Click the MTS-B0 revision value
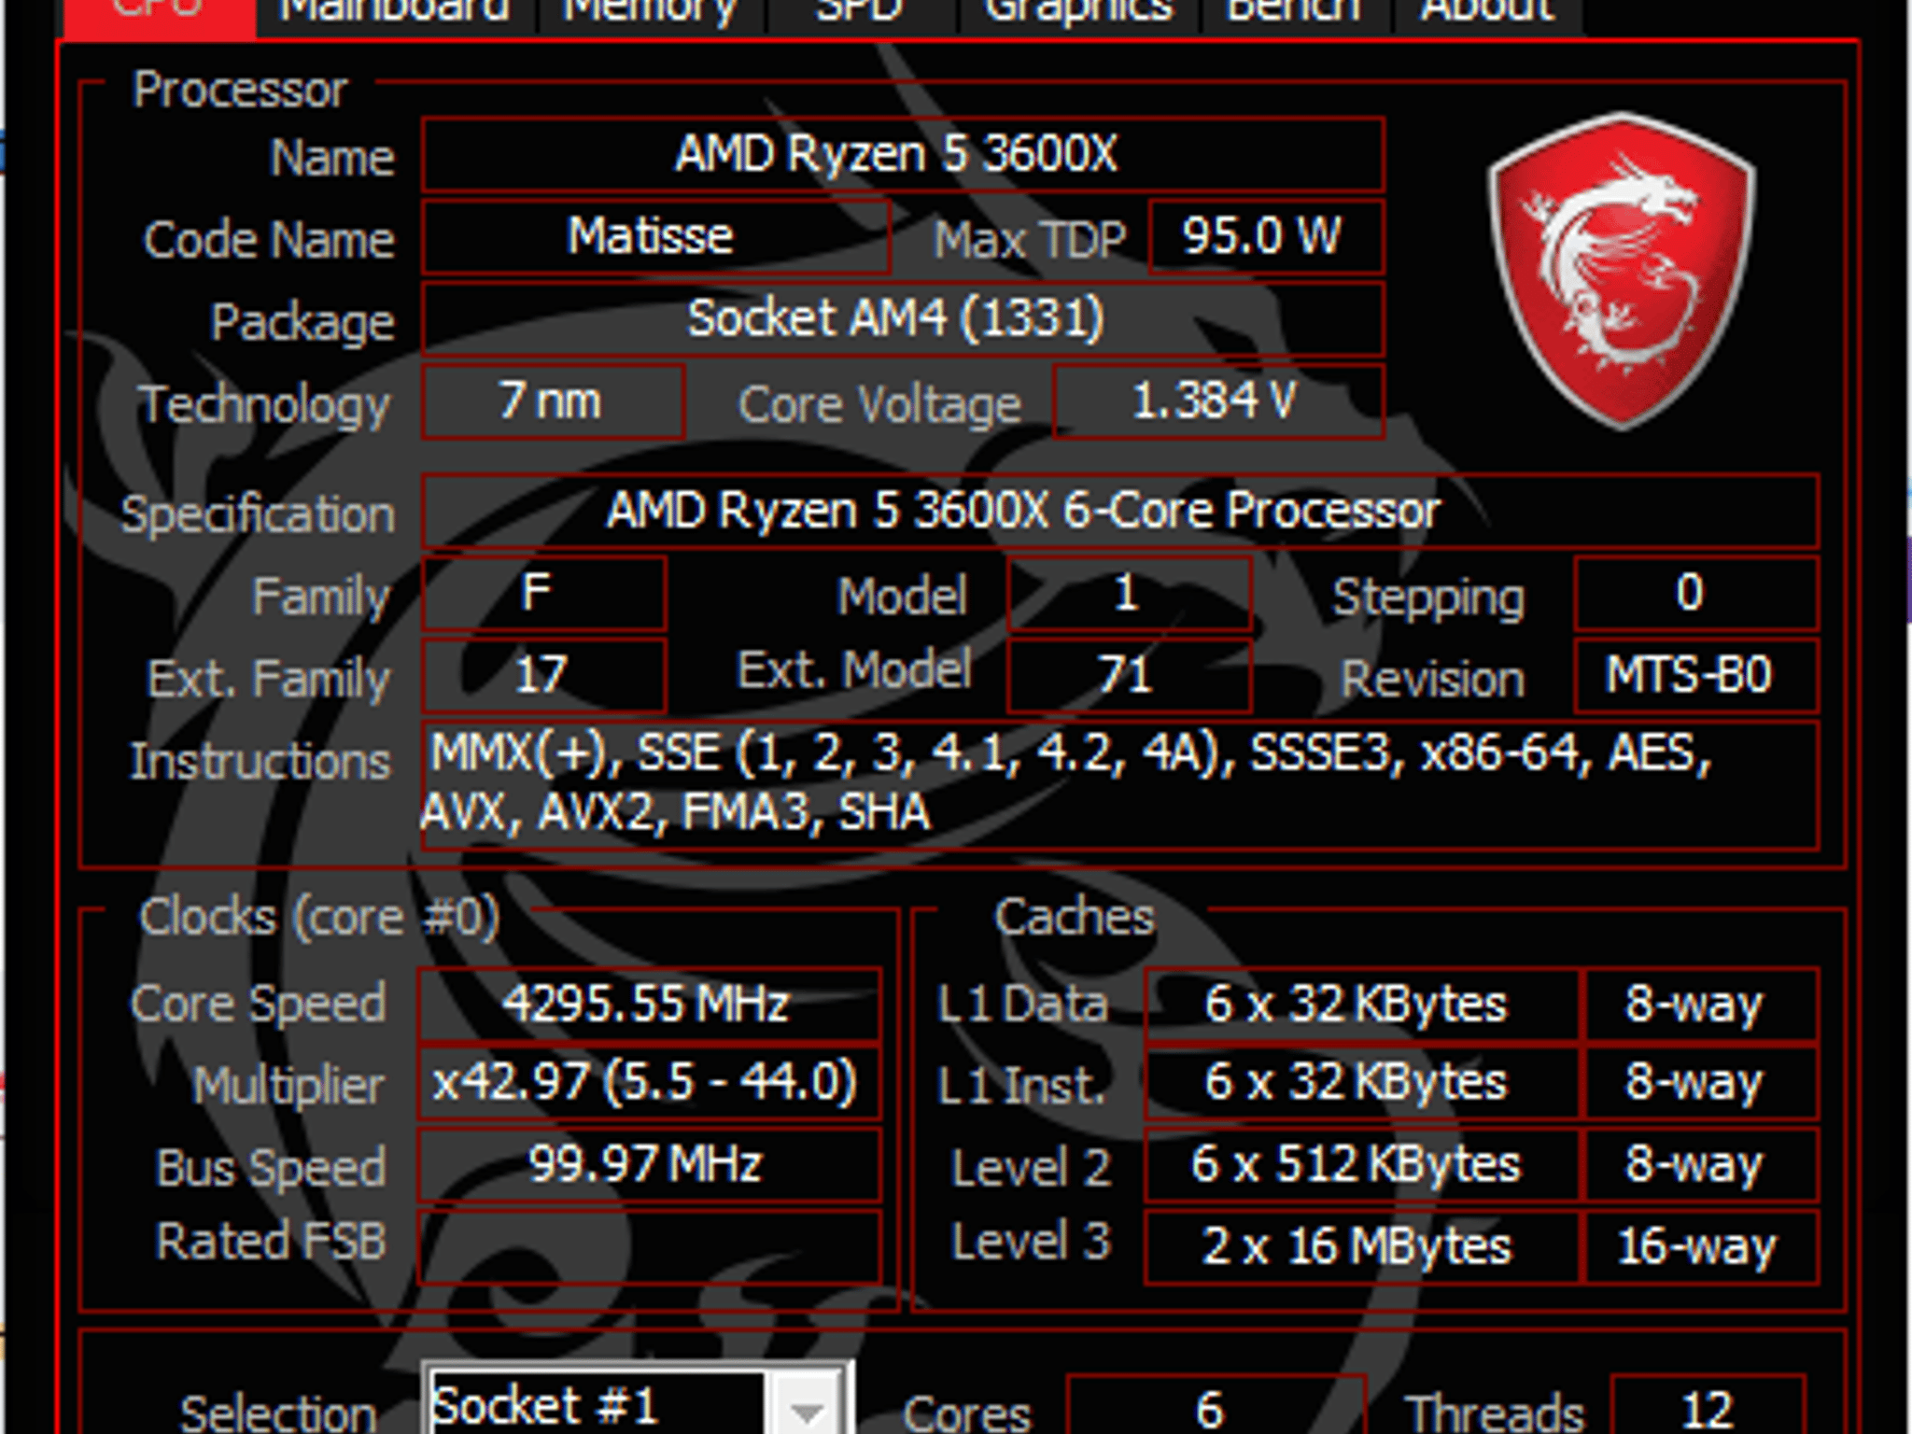 [x=1695, y=676]
